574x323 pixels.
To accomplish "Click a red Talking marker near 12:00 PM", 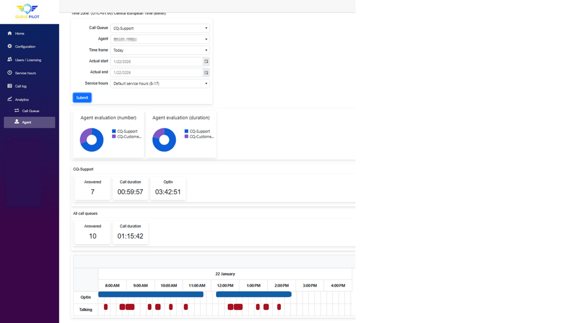I will [x=231, y=307].
